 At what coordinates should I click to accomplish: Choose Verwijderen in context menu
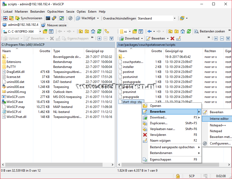coord(172,135)
